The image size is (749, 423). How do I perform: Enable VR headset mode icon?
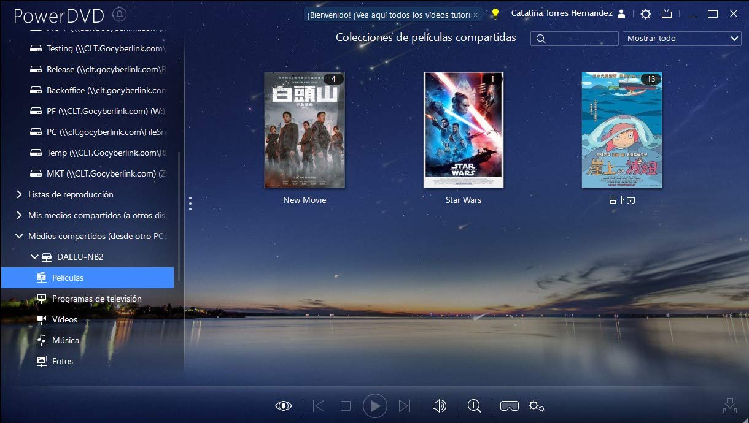point(510,405)
